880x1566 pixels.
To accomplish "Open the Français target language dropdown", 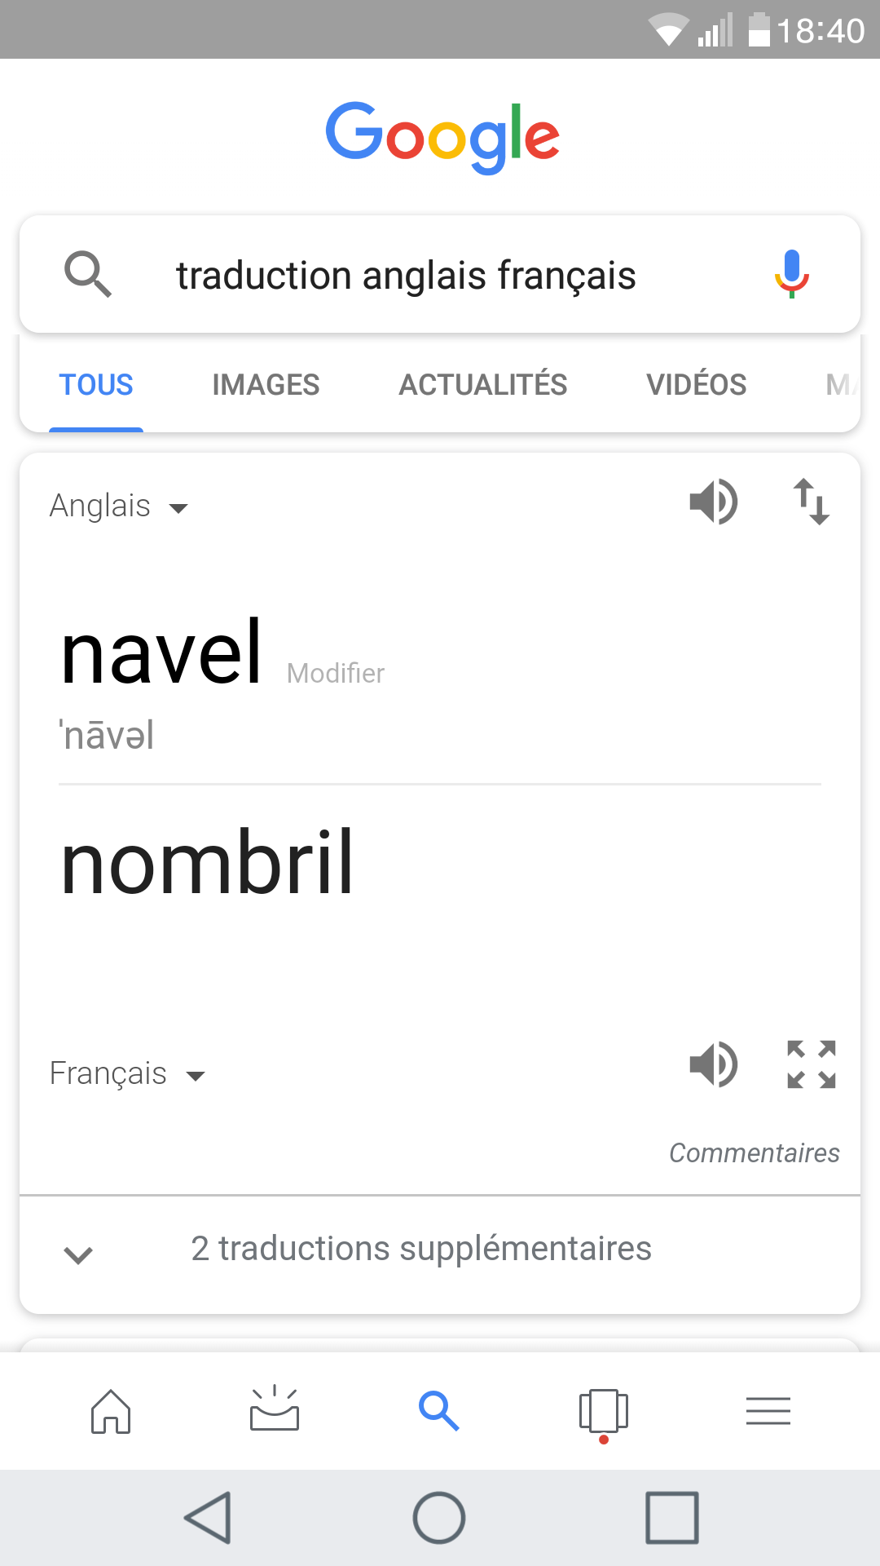I will (x=128, y=1074).
